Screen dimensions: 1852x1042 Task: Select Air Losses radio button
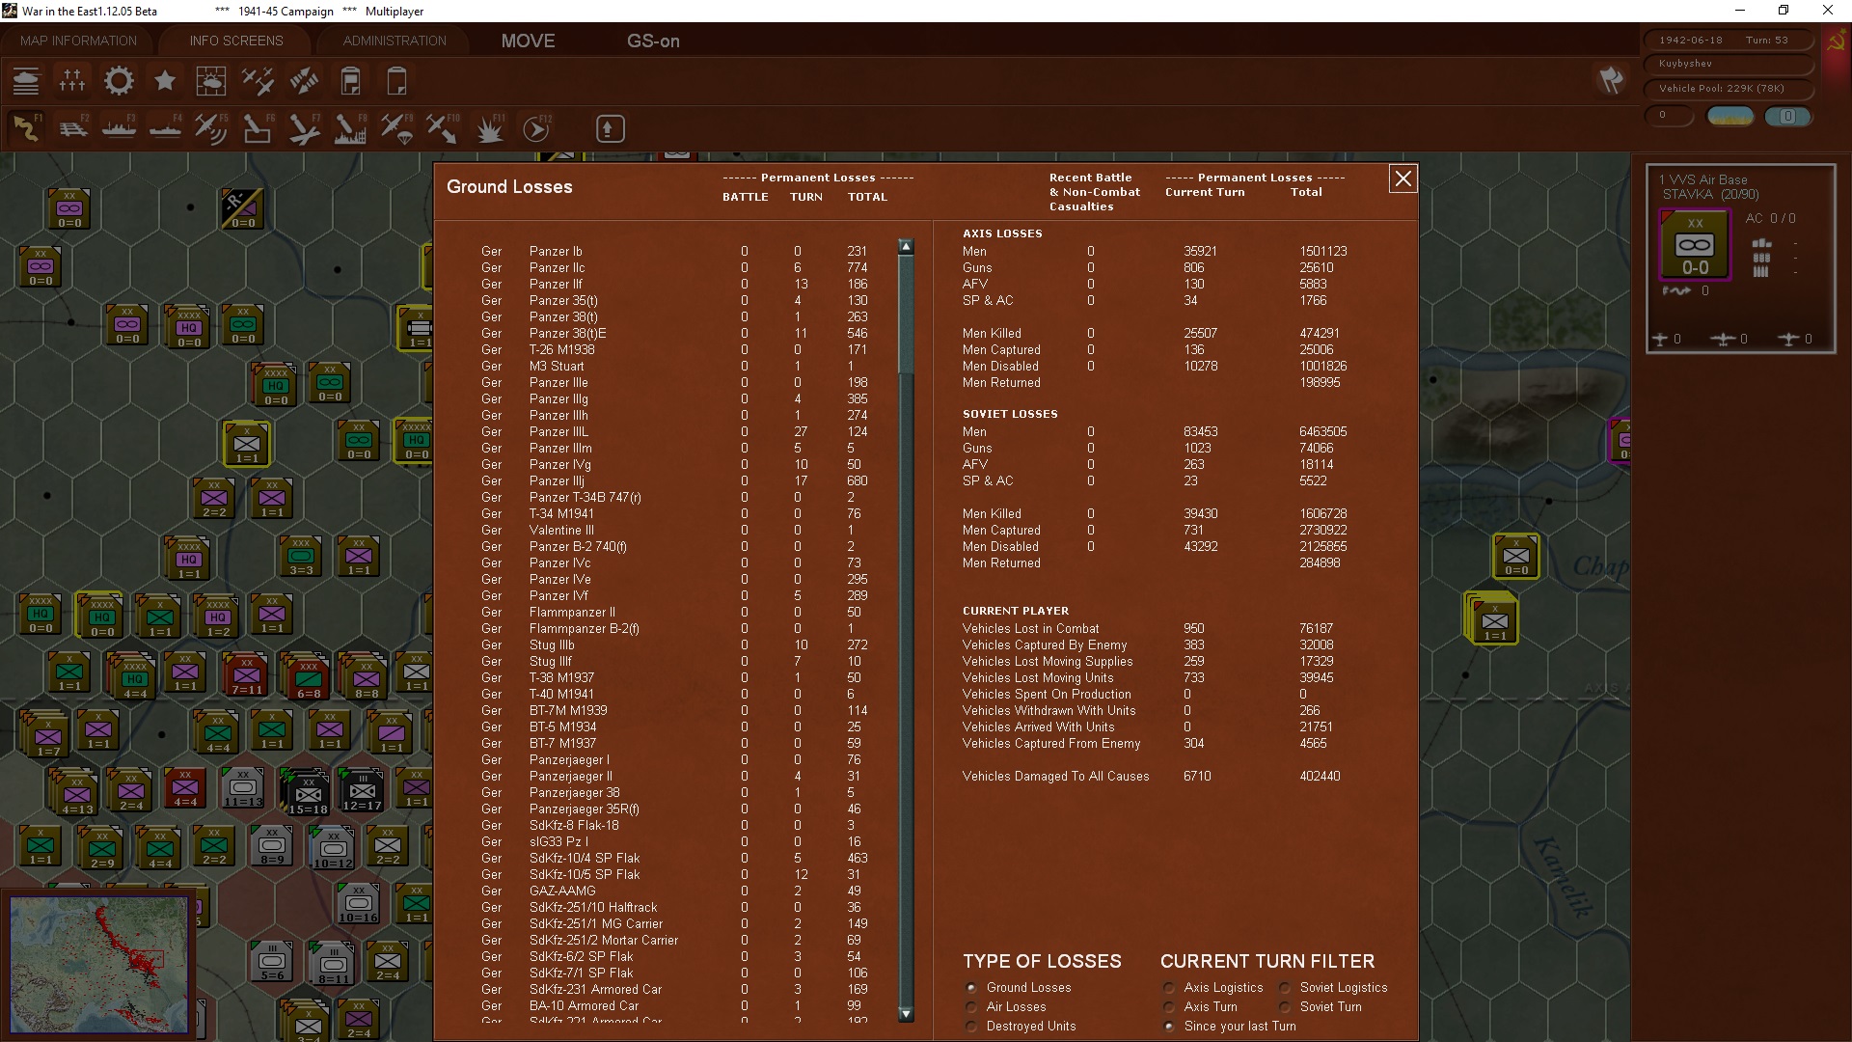(972, 1006)
